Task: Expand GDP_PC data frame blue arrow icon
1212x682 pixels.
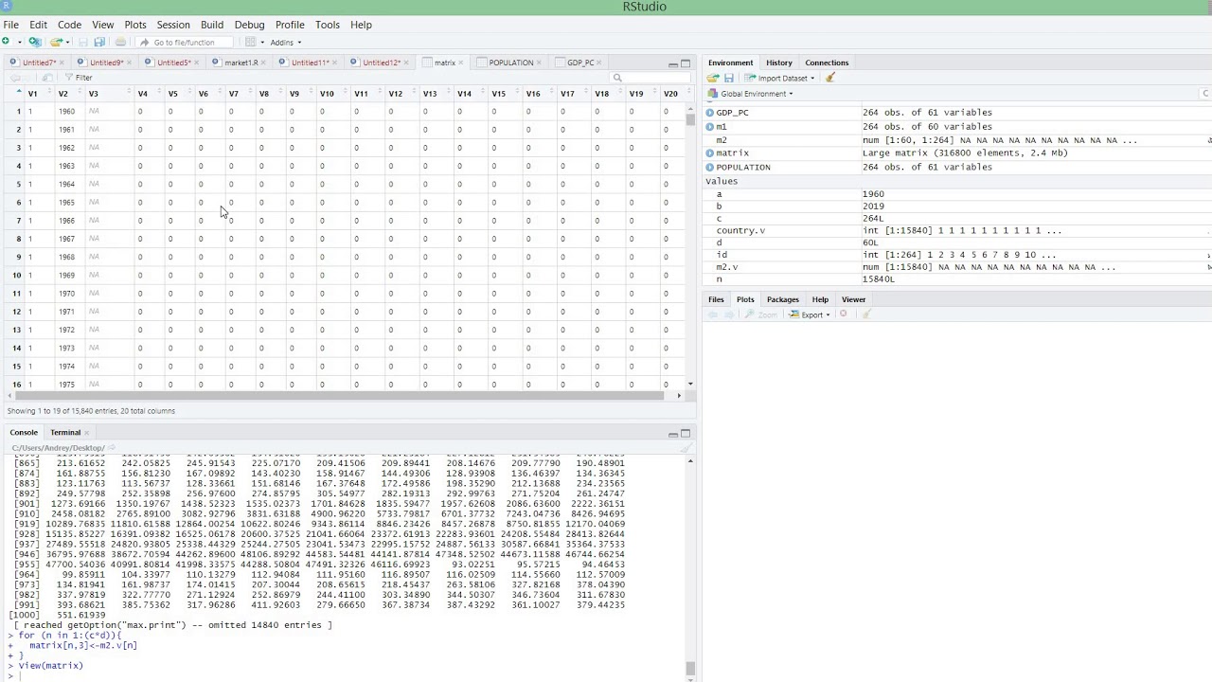Action: pos(710,113)
